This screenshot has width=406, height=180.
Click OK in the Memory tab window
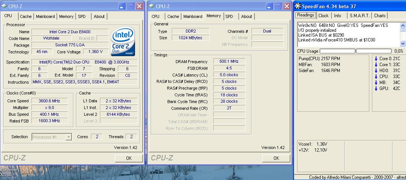pos(276,158)
